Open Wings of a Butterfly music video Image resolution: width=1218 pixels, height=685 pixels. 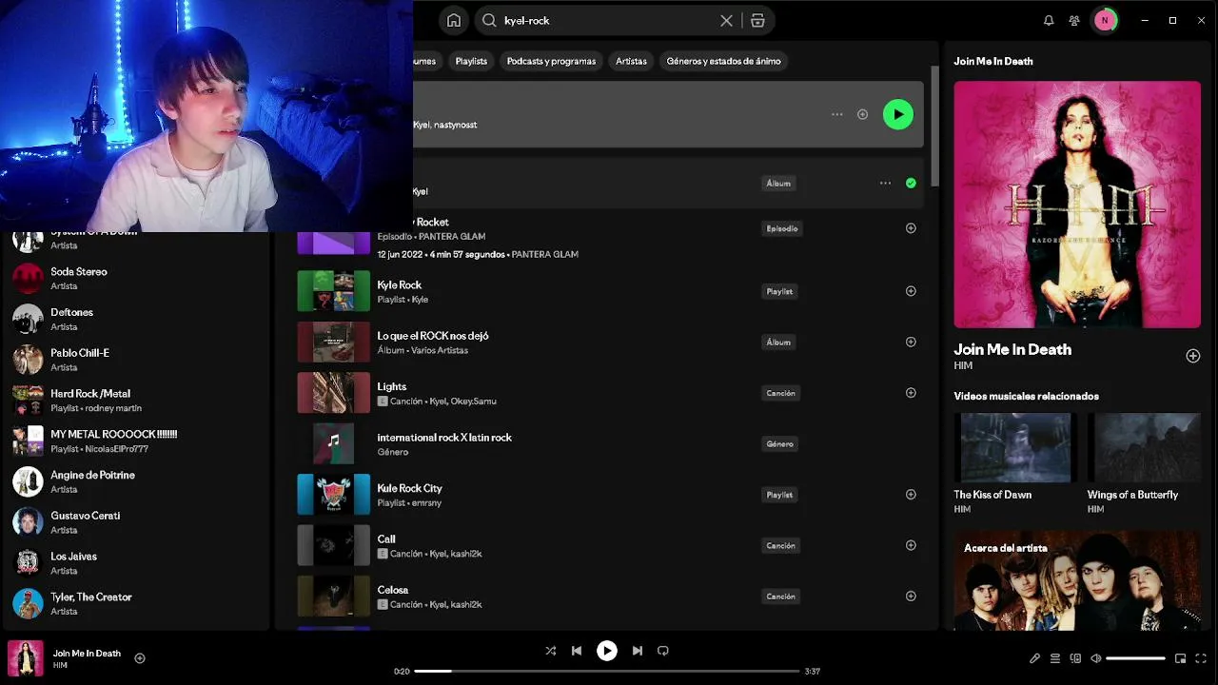1144,463
